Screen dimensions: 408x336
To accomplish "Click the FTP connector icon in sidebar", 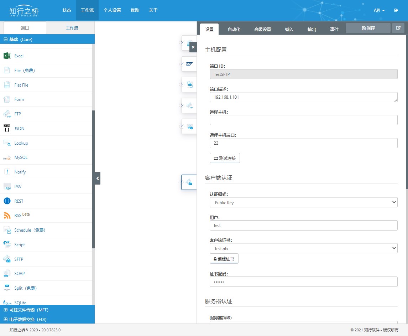I will pos(7,114).
